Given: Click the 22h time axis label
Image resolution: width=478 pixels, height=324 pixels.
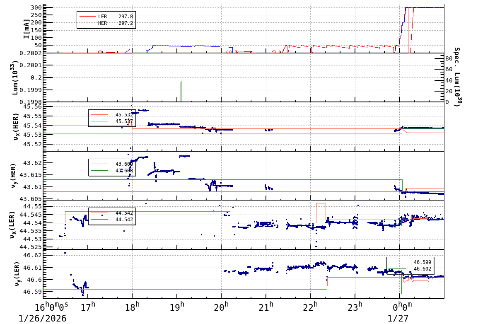Looking at the screenshot, I should [311, 307].
